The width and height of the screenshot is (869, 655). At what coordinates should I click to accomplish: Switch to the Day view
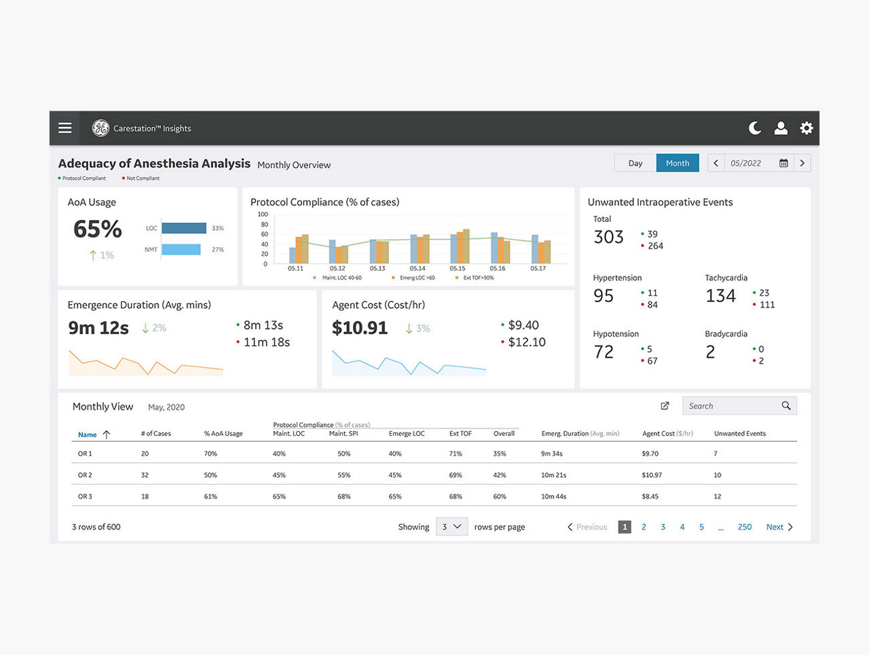[x=635, y=163]
